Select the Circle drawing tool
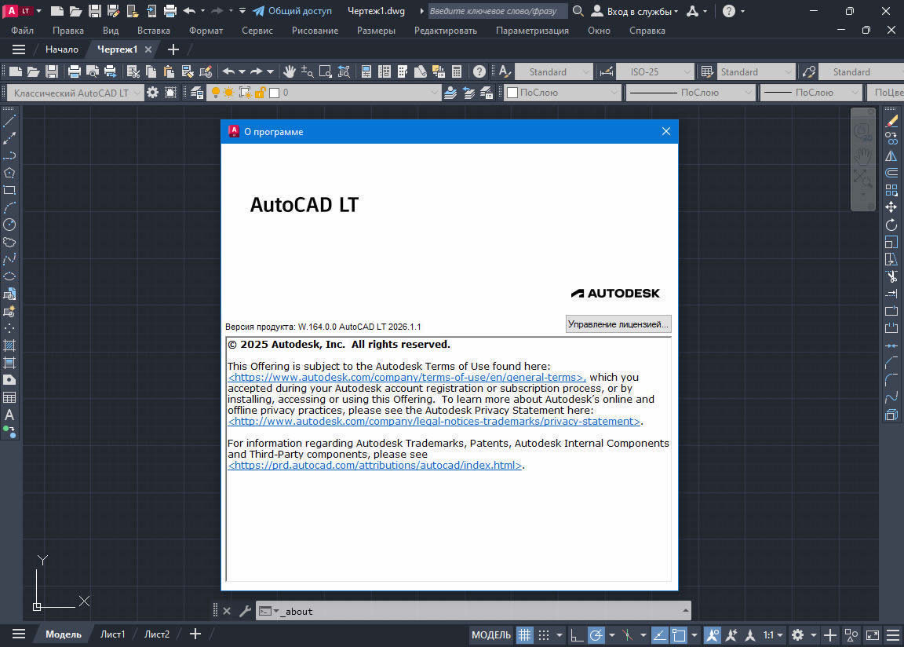This screenshot has height=647, width=904. [10, 225]
